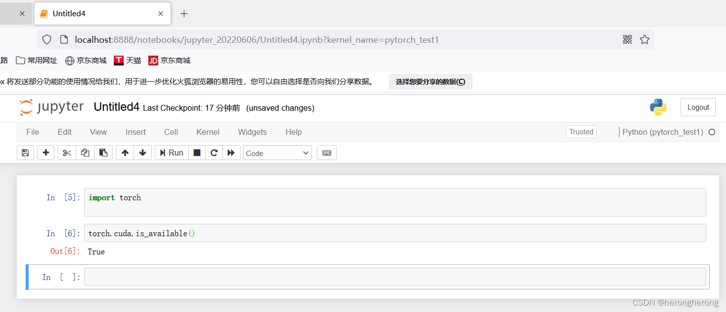
Task: Toggle tracking protection shield in address bar
Action: 46,39
